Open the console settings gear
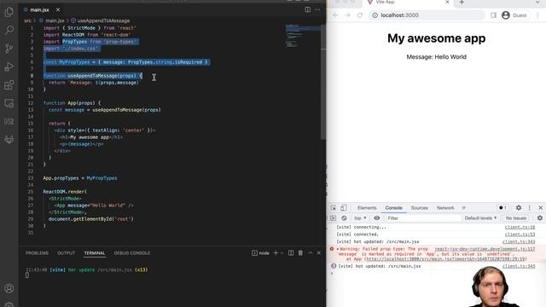Screen dimensions: 546x307 [540, 218]
